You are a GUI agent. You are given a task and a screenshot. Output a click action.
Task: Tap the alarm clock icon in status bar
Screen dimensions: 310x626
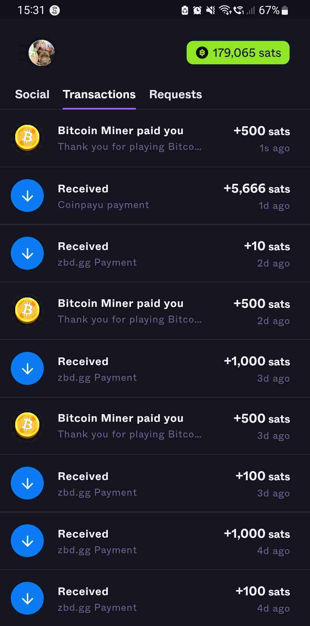click(x=197, y=11)
